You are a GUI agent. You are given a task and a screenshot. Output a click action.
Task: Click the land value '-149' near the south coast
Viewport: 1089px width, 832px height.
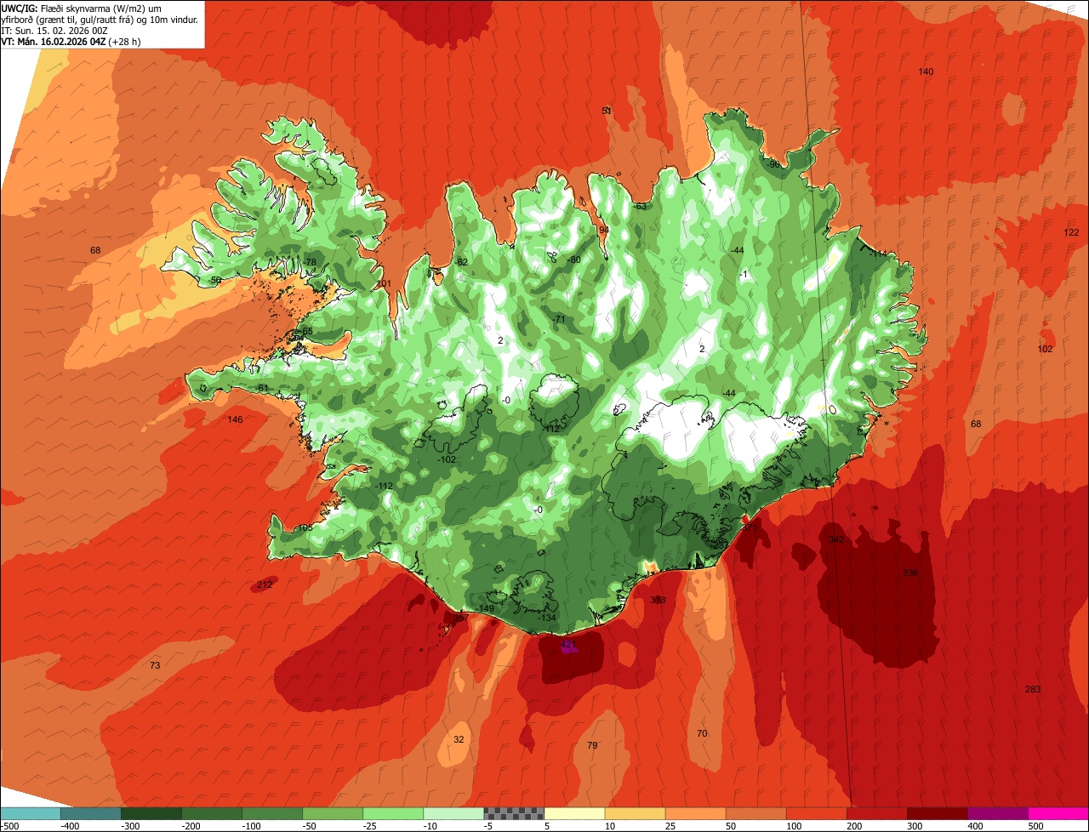[486, 609]
